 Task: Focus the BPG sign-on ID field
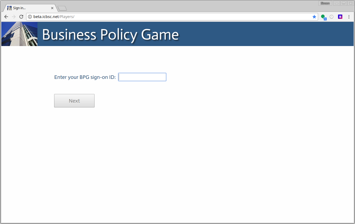[142, 77]
